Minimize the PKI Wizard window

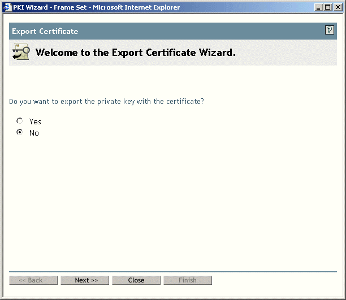pos(318,7)
